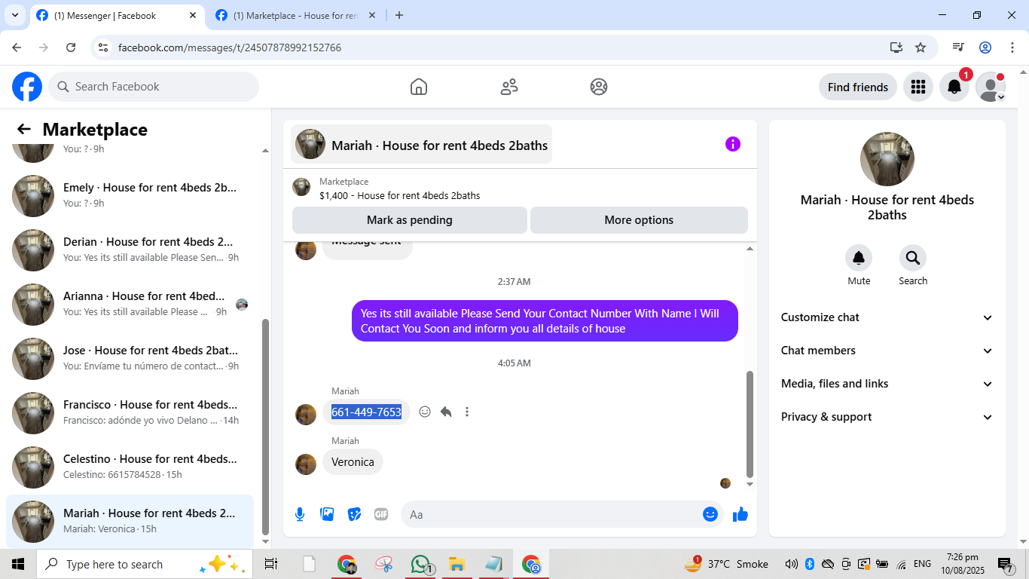Open File Explorer from the taskbar
The width and height of the screenshot is (1029, 579).
coord(456,564)
